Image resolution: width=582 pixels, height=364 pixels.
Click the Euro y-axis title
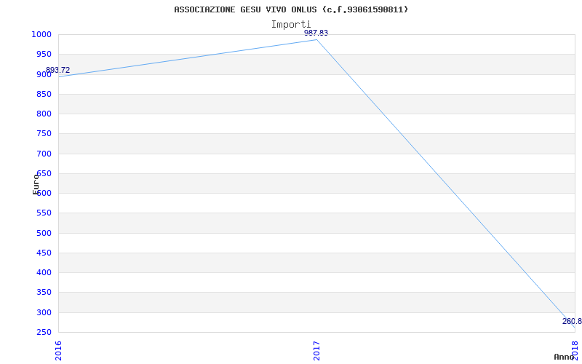(36, 183)
